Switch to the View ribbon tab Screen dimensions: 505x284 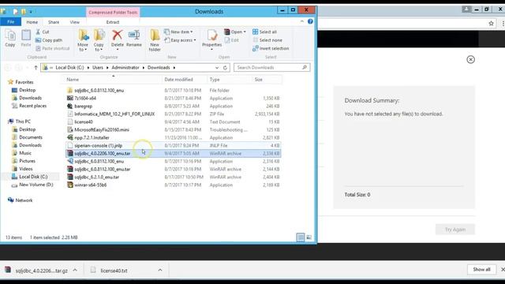[74, 22]
